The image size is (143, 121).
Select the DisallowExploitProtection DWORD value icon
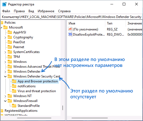(70, 34)
